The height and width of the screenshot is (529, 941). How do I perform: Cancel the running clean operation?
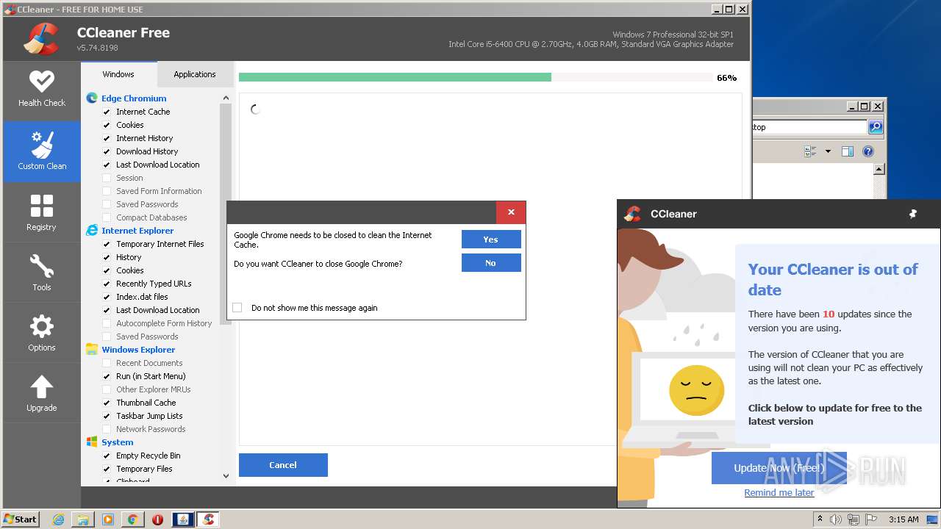283,465
